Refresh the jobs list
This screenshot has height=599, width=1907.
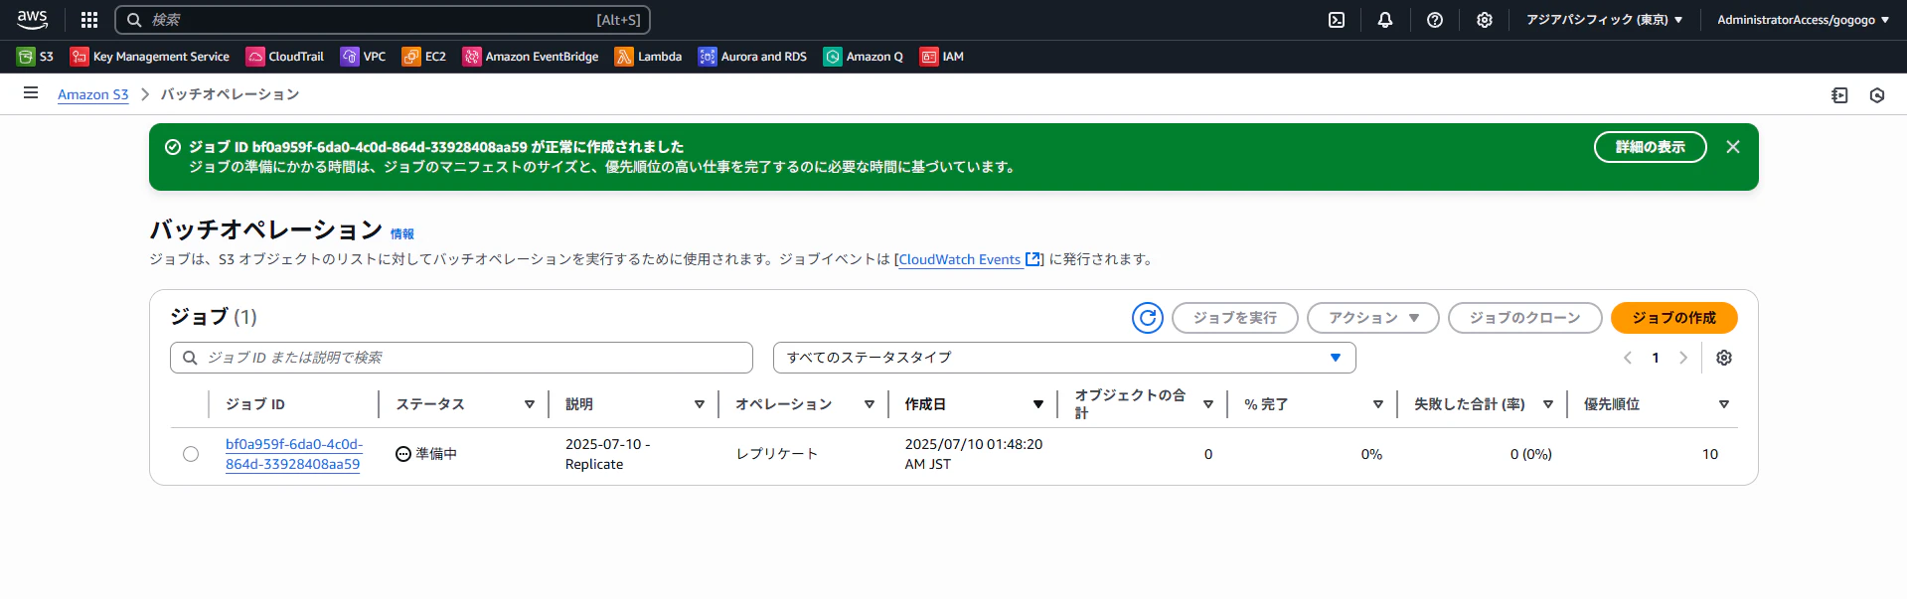(1148, 318)
